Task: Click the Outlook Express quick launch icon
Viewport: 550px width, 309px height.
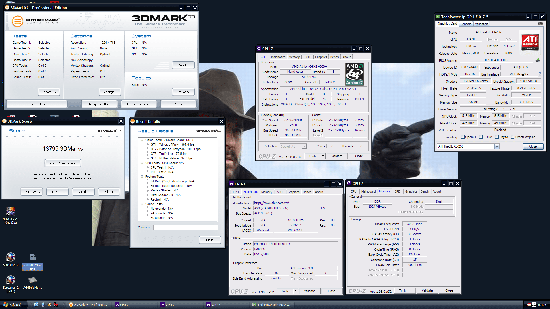Action: 36,305
